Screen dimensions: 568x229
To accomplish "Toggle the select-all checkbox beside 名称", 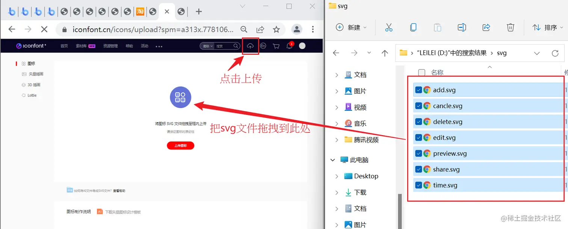I will click(x=422, y=72).
